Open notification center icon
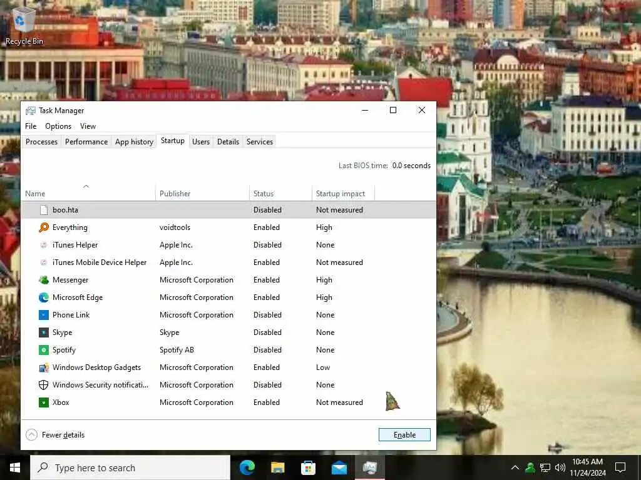Viewport: 641px width, 480px height. pos(620,467)
